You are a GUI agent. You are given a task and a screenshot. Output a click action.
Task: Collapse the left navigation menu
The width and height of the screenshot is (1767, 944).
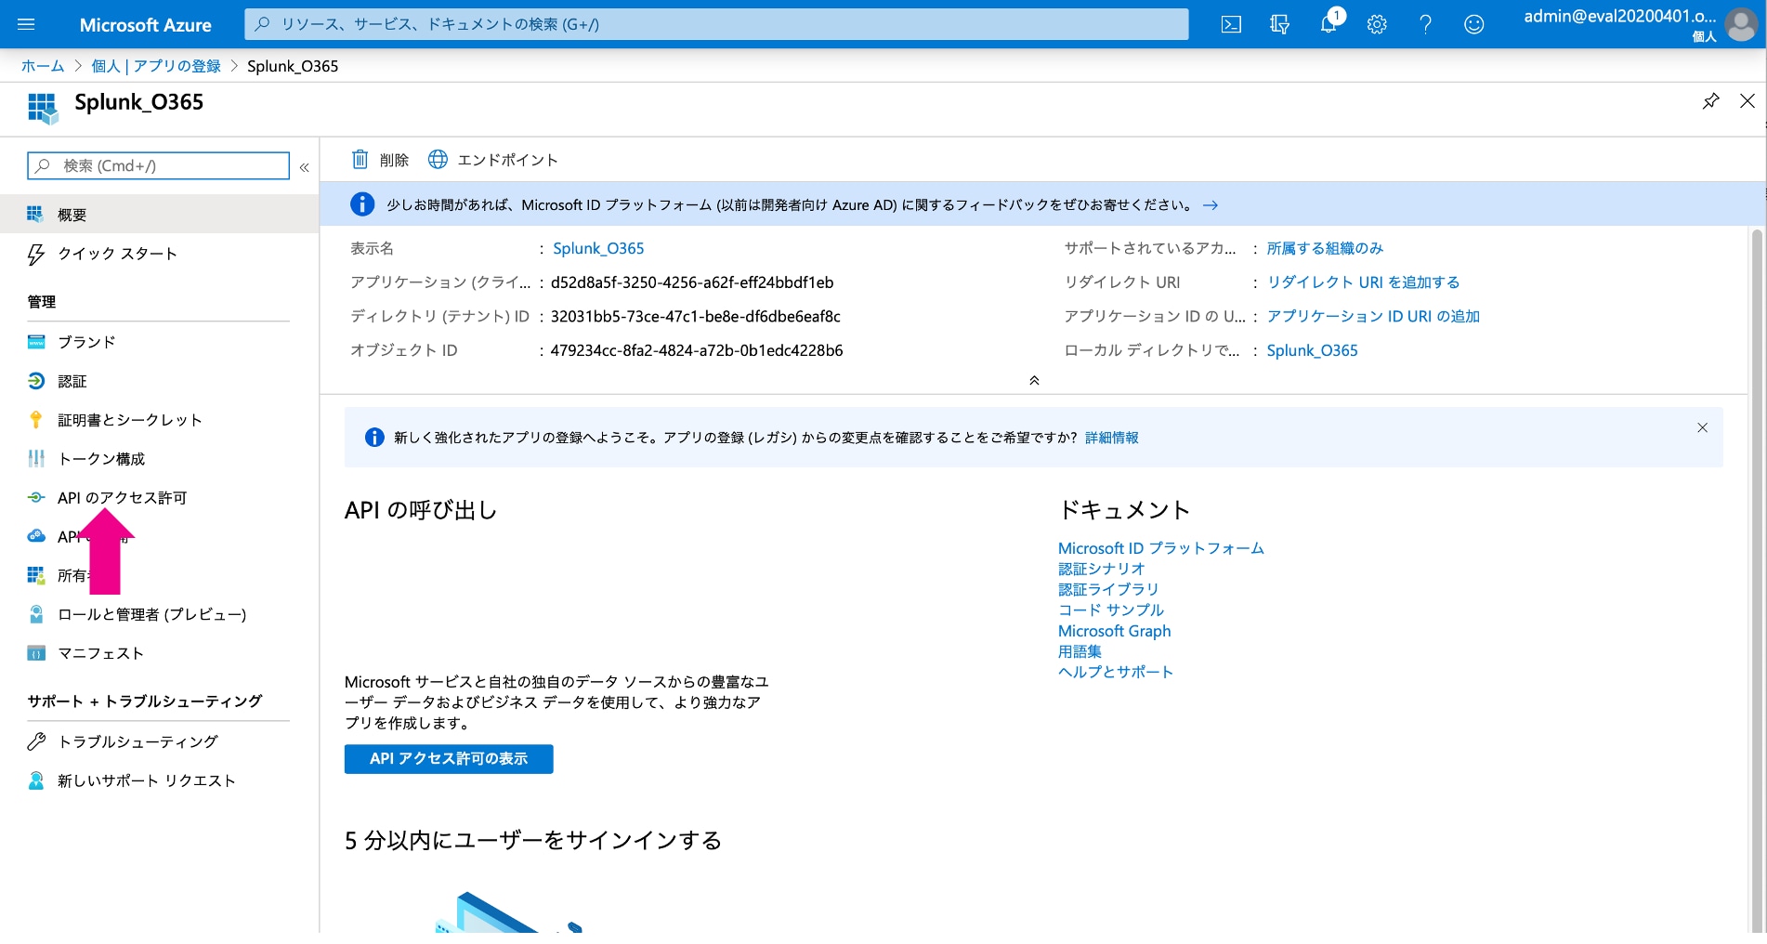304,167
